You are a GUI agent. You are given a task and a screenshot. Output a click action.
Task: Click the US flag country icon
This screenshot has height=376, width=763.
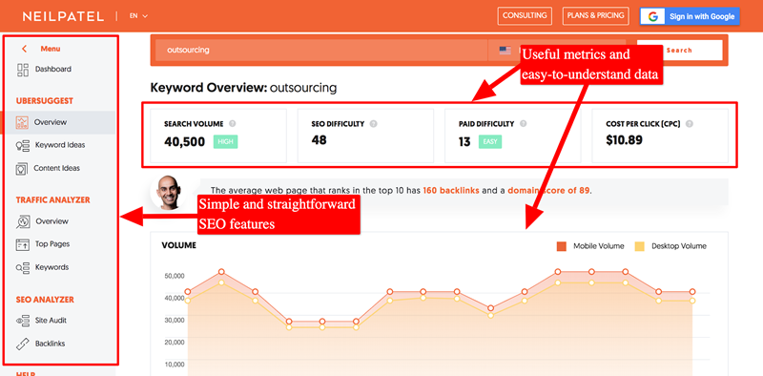coord(505,50)
